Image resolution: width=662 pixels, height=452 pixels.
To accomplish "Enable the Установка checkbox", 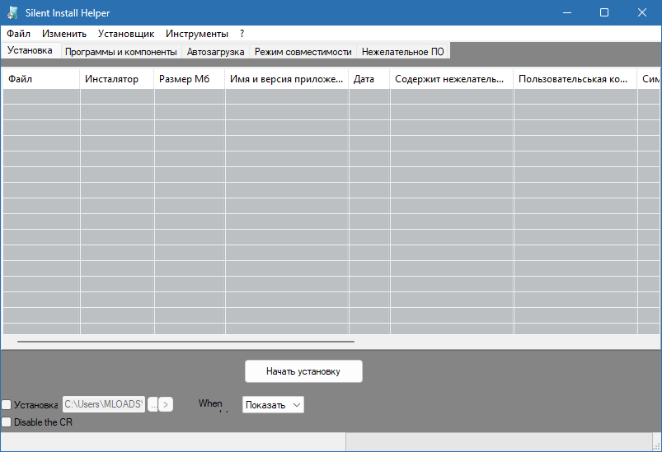I will (x=7, y=405).
